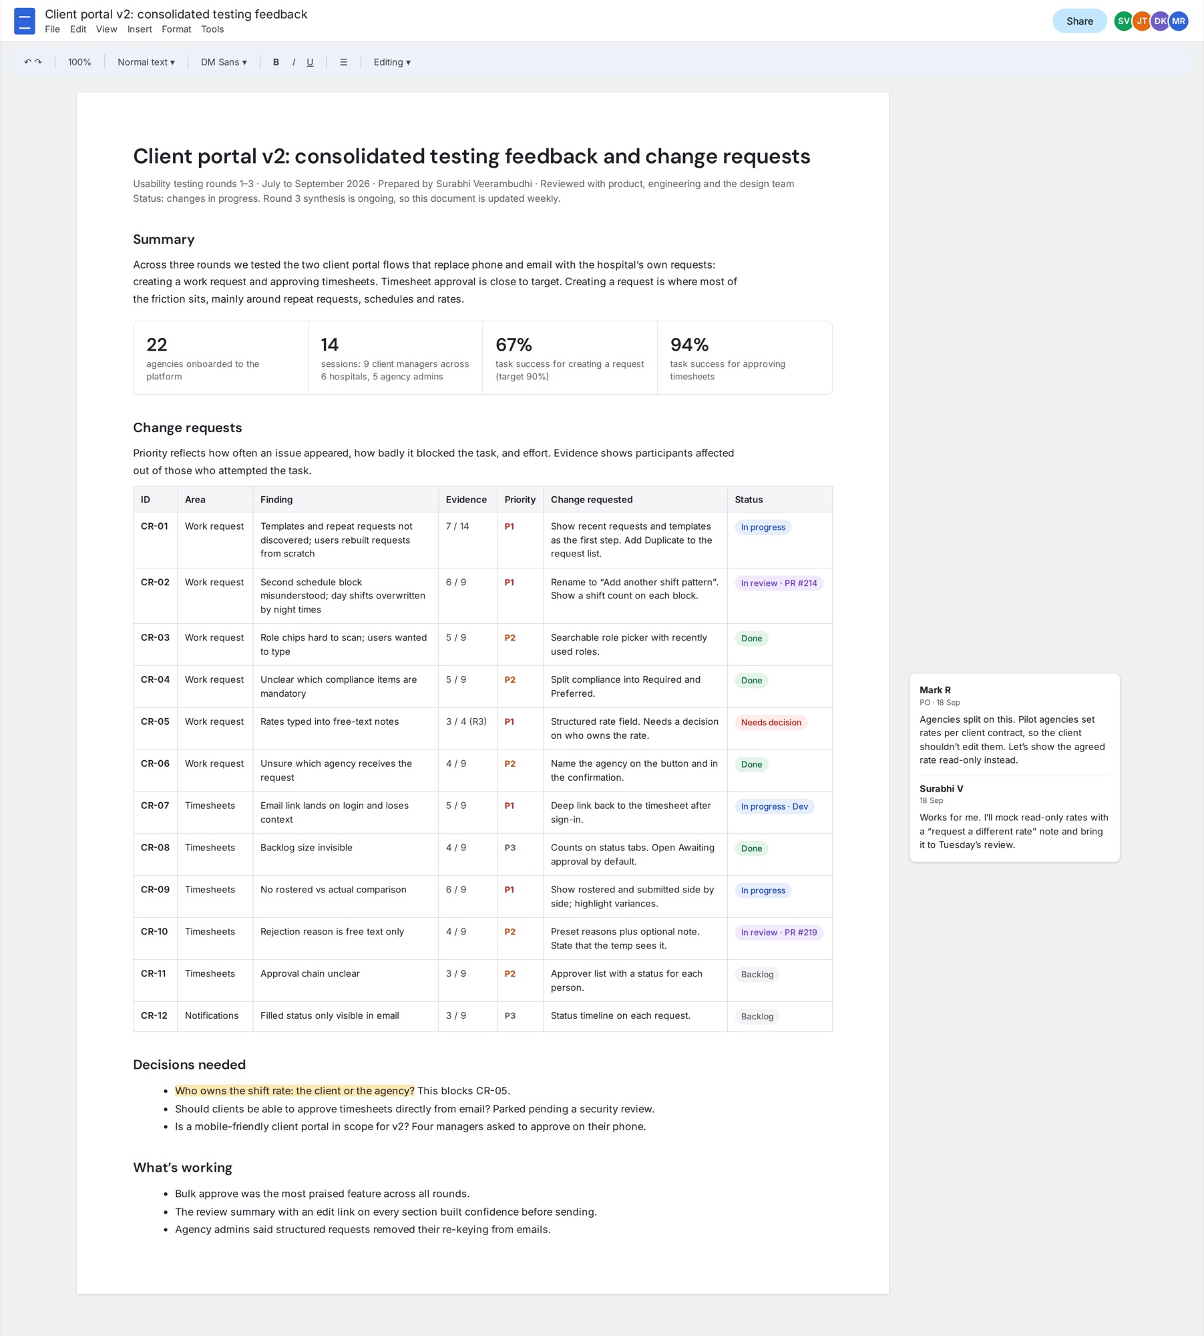Click the highlighted shift rate question text
The image size is (1204, 1336).
[294, 1091]
